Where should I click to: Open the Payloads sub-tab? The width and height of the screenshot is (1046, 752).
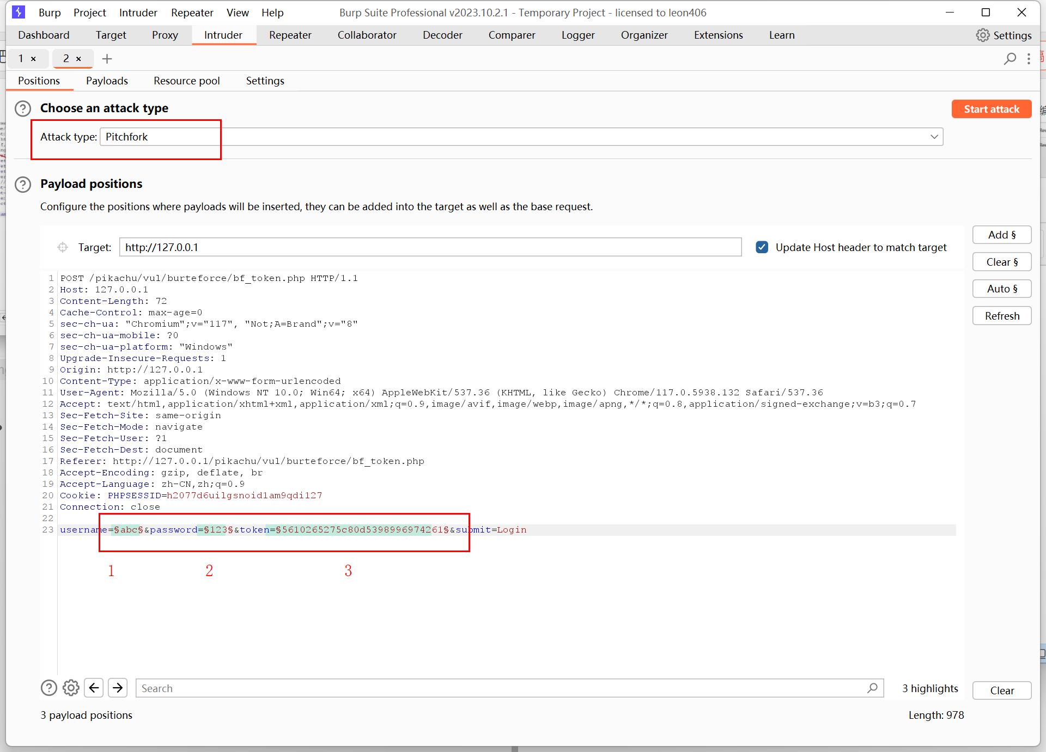(107, 81)
